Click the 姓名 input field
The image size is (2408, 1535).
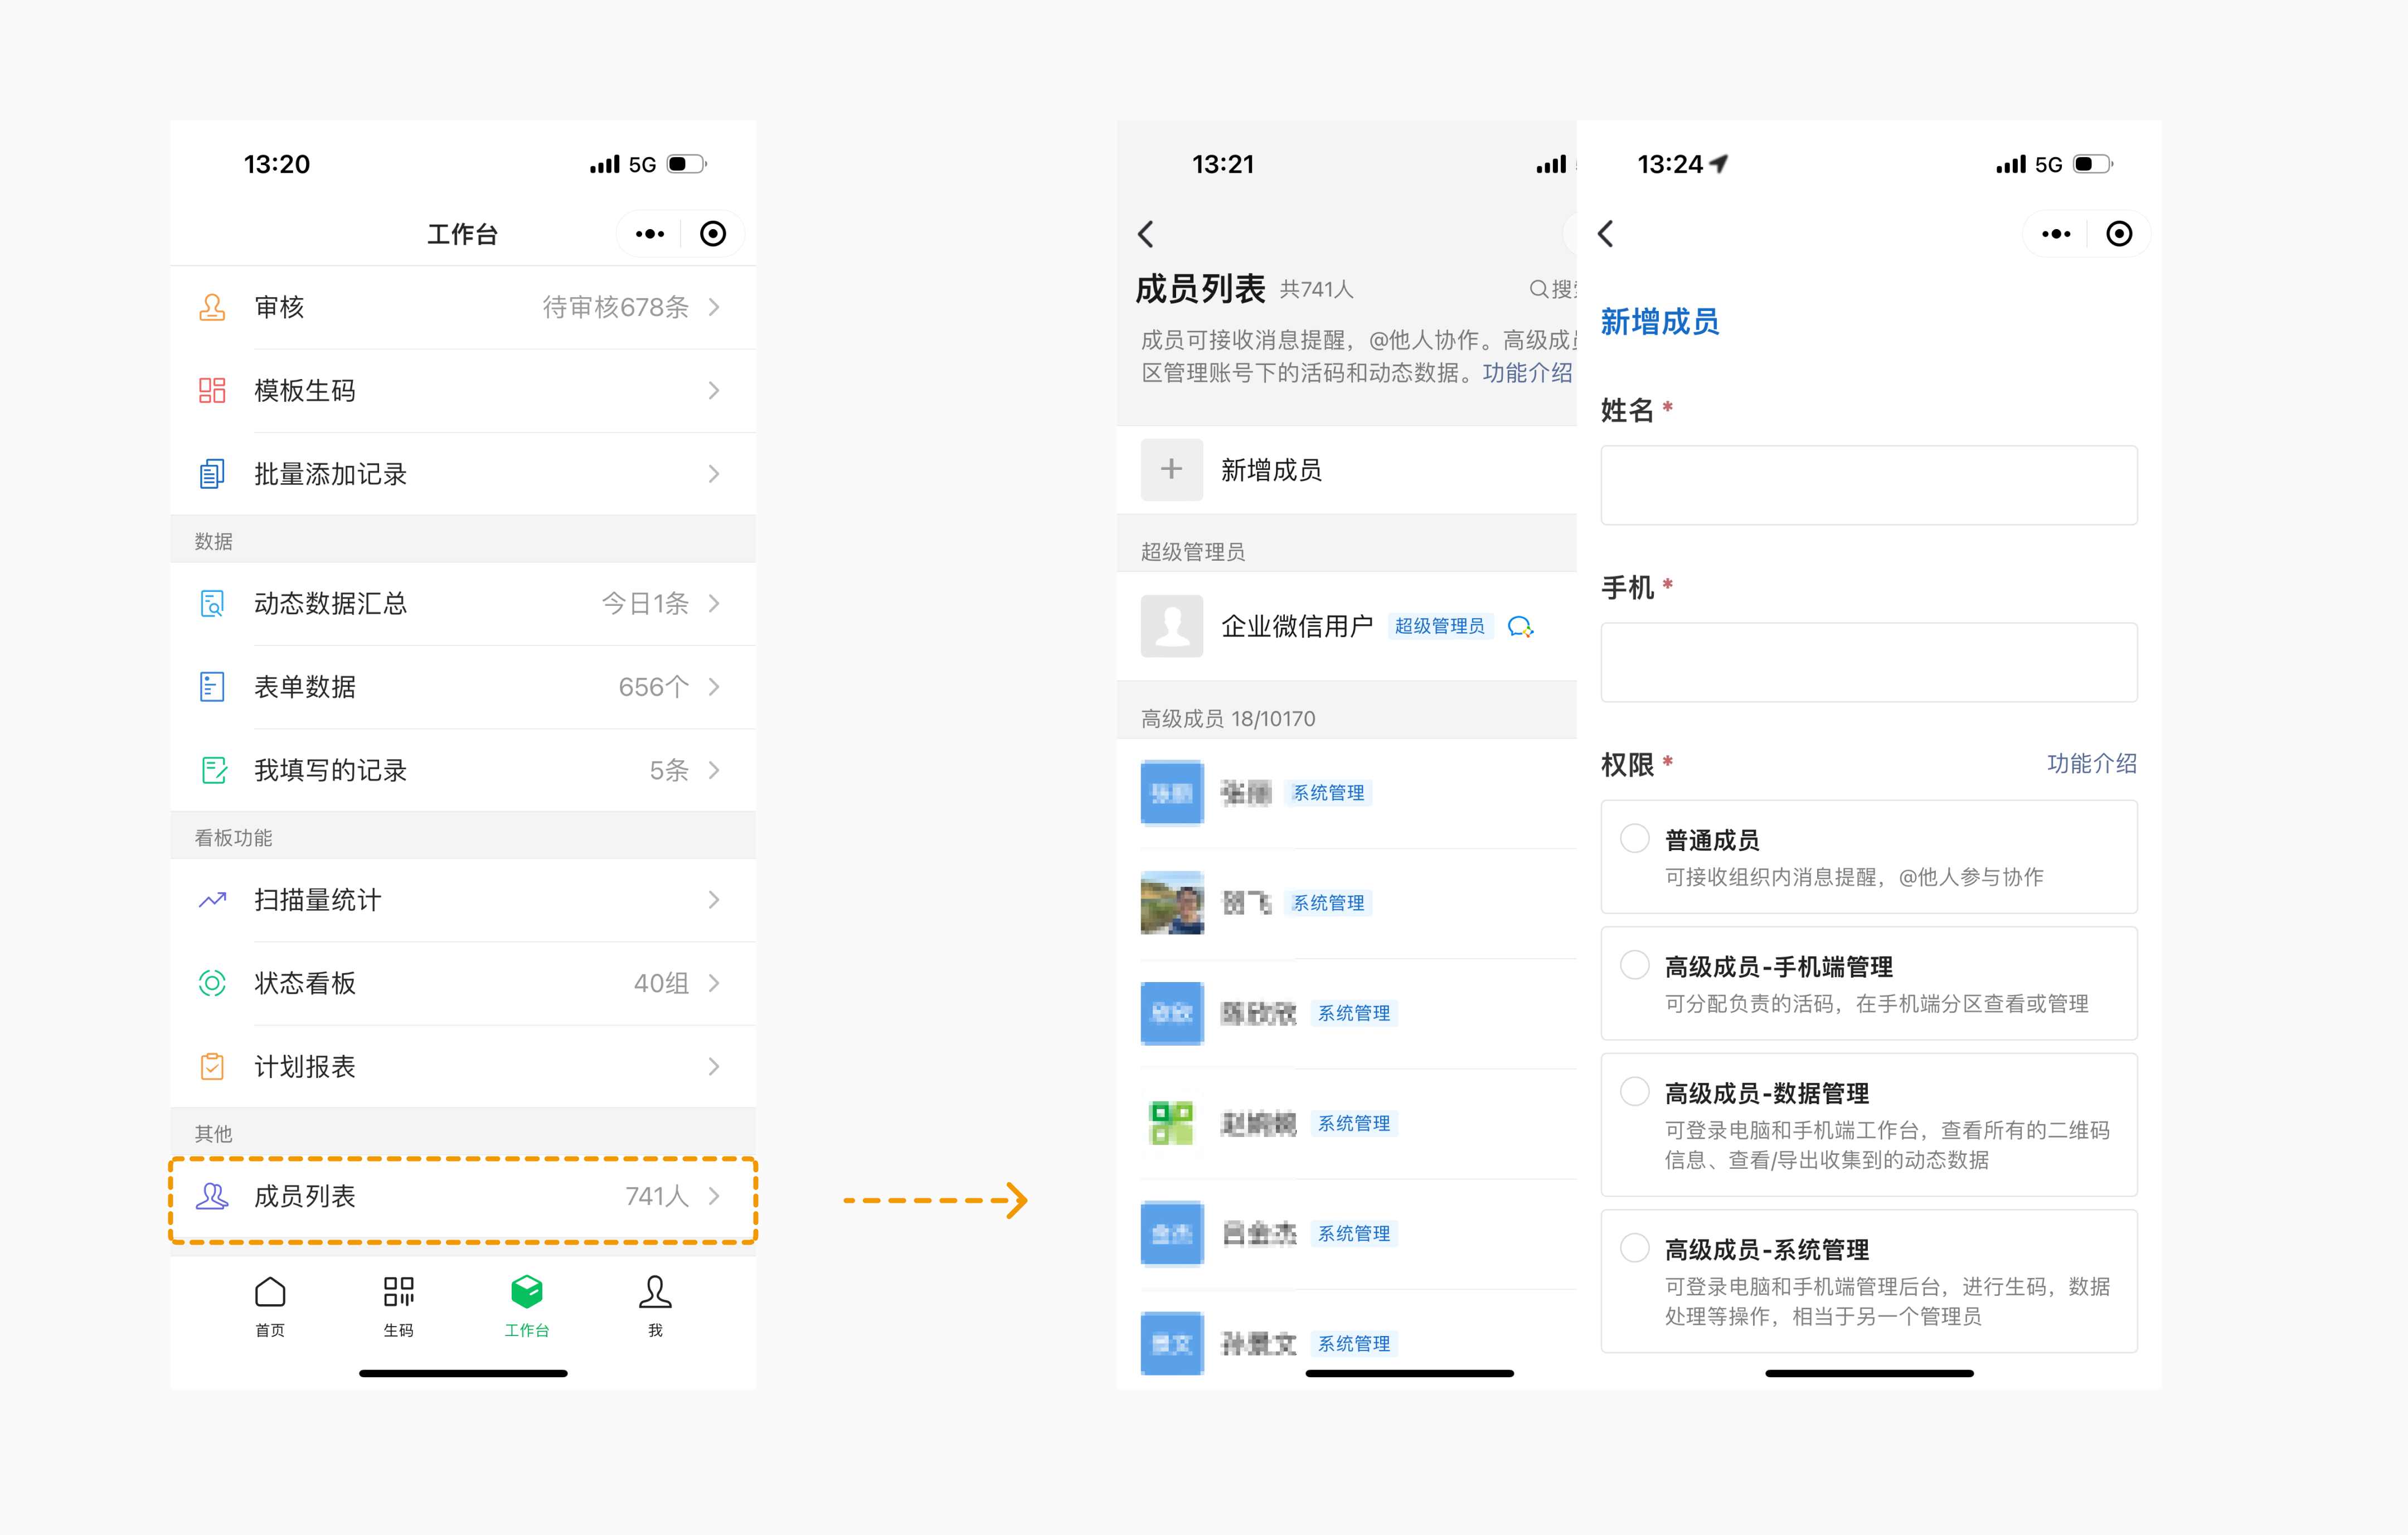click(x=1868, y=485)
